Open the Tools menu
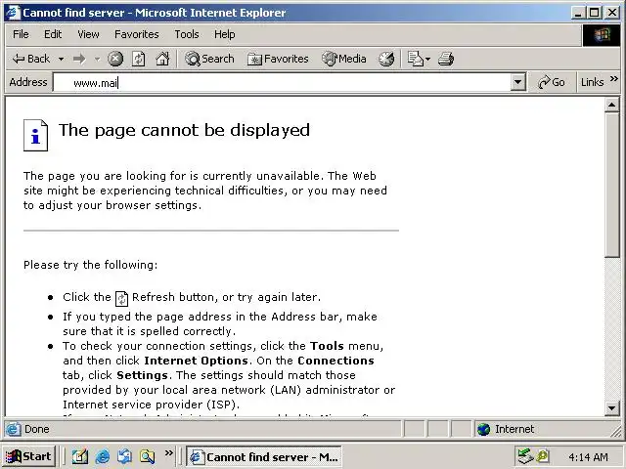Image resolution: width=626 pixels, height=469 pixels. 187,34
